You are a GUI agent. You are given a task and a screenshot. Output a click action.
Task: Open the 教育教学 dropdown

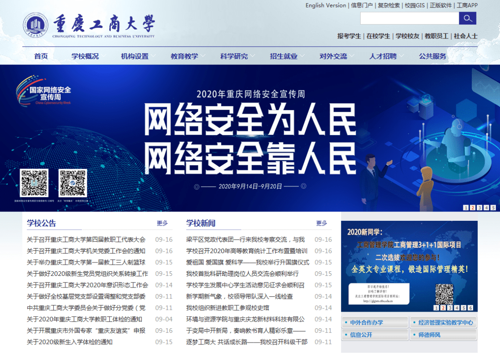(x=184, y=56)
